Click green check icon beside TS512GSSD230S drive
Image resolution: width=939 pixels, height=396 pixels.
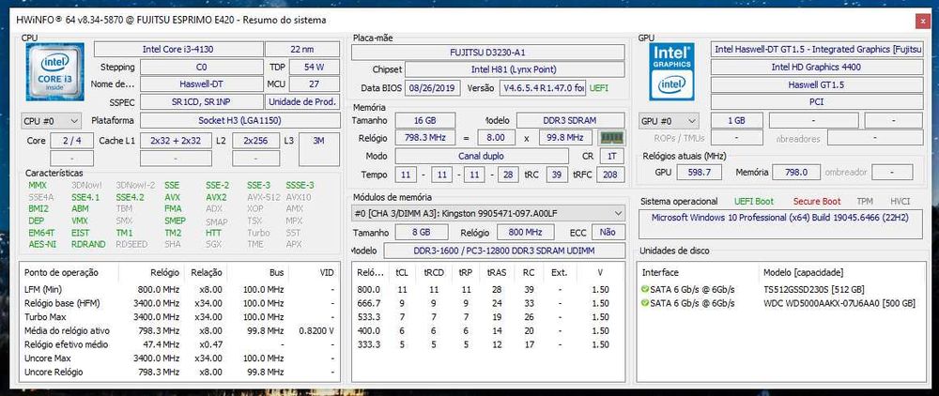[644, 290]
